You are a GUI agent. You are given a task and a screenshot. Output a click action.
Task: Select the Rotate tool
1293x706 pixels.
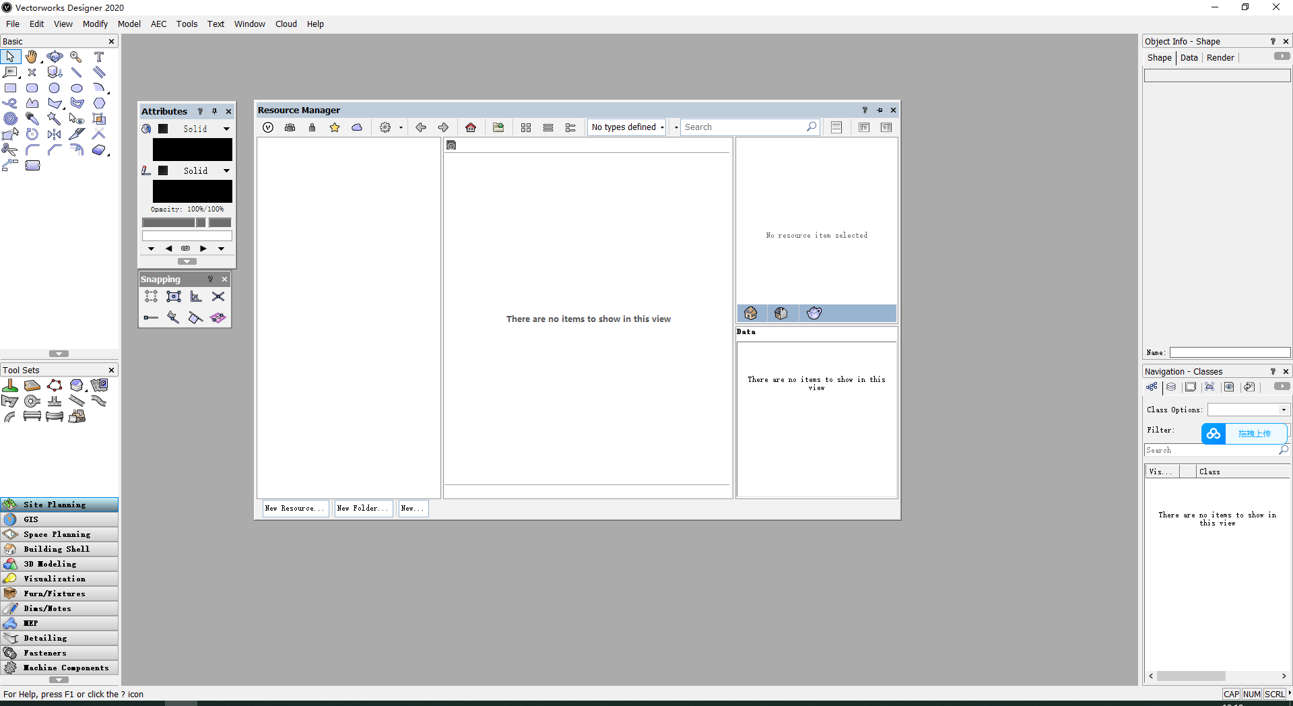coord(32,134)
